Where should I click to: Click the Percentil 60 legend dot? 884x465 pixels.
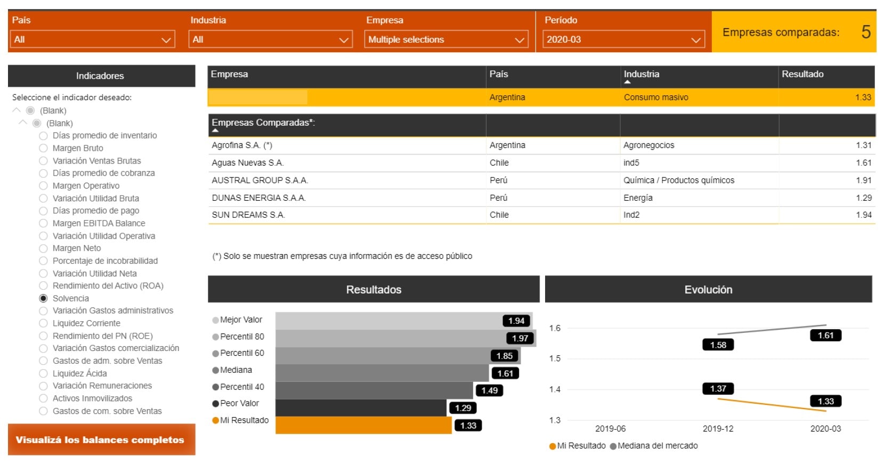[x=215, y=354]
